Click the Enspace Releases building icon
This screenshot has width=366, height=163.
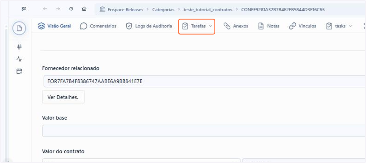tap(102, 9)
